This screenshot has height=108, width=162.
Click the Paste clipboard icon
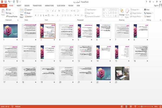[x=3, y=11]
